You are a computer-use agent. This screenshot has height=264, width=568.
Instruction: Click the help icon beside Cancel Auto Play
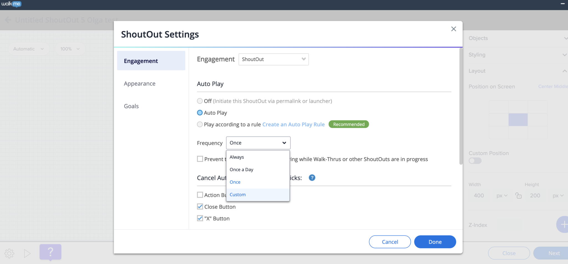[x=311, y=178]
